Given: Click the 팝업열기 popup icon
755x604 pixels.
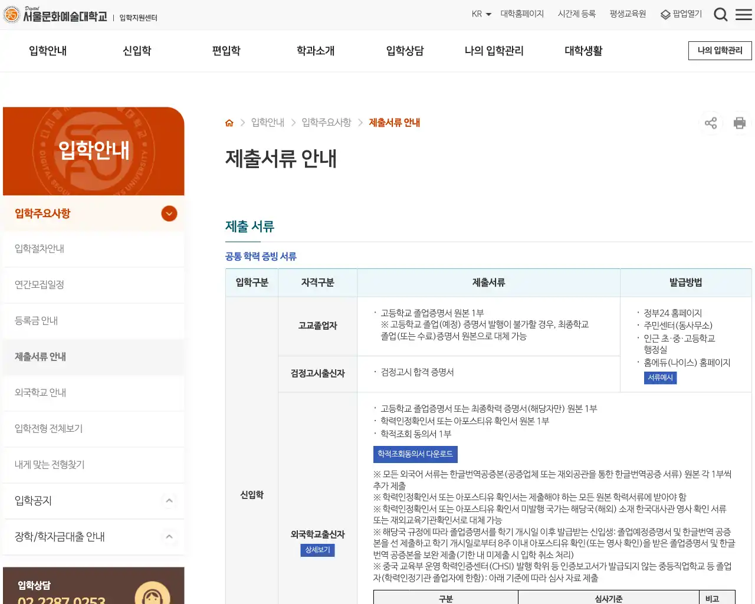Looking at the screenshot, I should point(681,14).
